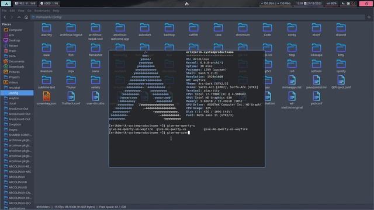
Task: Select the flameshot folder
Action: [95, 50]
